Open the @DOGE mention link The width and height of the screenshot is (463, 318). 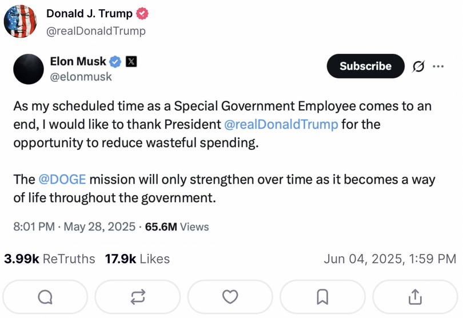pyautogui.click(x=62, y=179)
